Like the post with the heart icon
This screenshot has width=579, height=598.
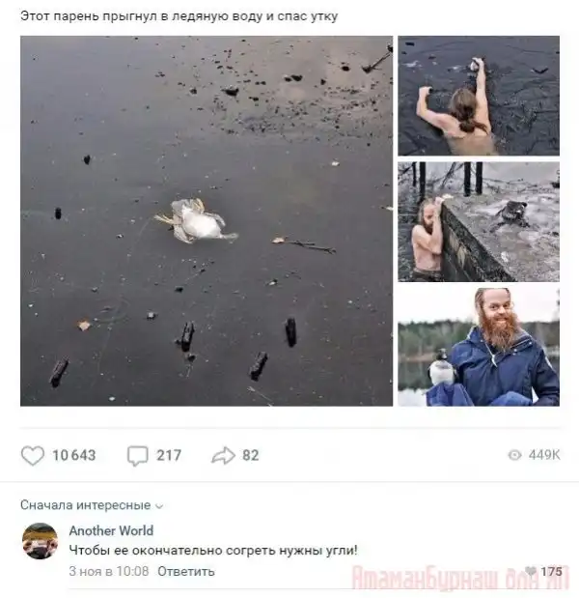(x=33, y=455)
